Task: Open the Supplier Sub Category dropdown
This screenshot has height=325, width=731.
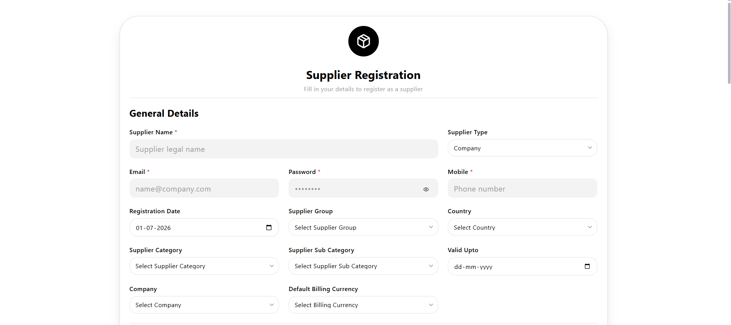Action: (x=363, y=266)
